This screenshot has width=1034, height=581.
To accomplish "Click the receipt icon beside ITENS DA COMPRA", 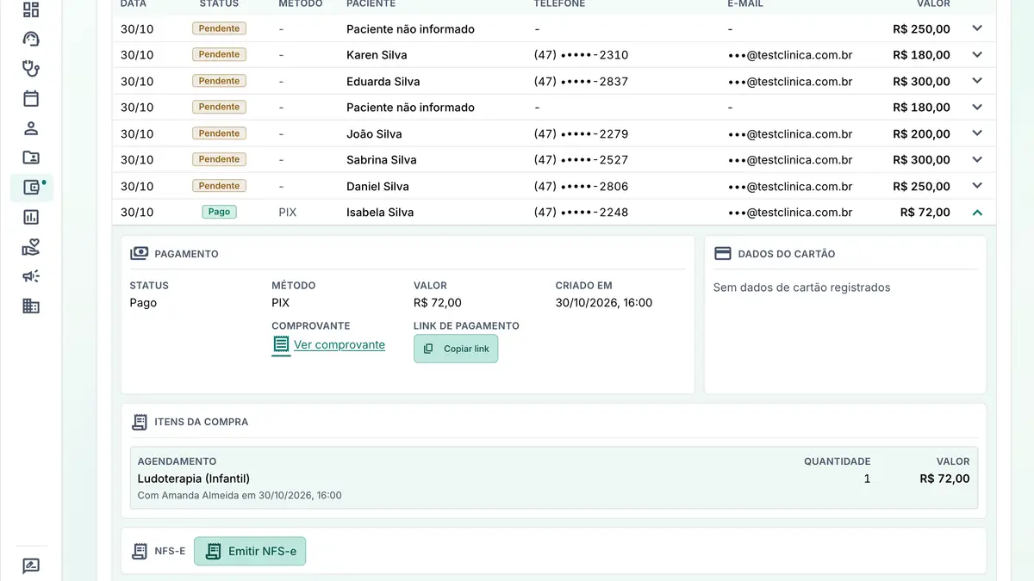I will click(x=140, y=422).
